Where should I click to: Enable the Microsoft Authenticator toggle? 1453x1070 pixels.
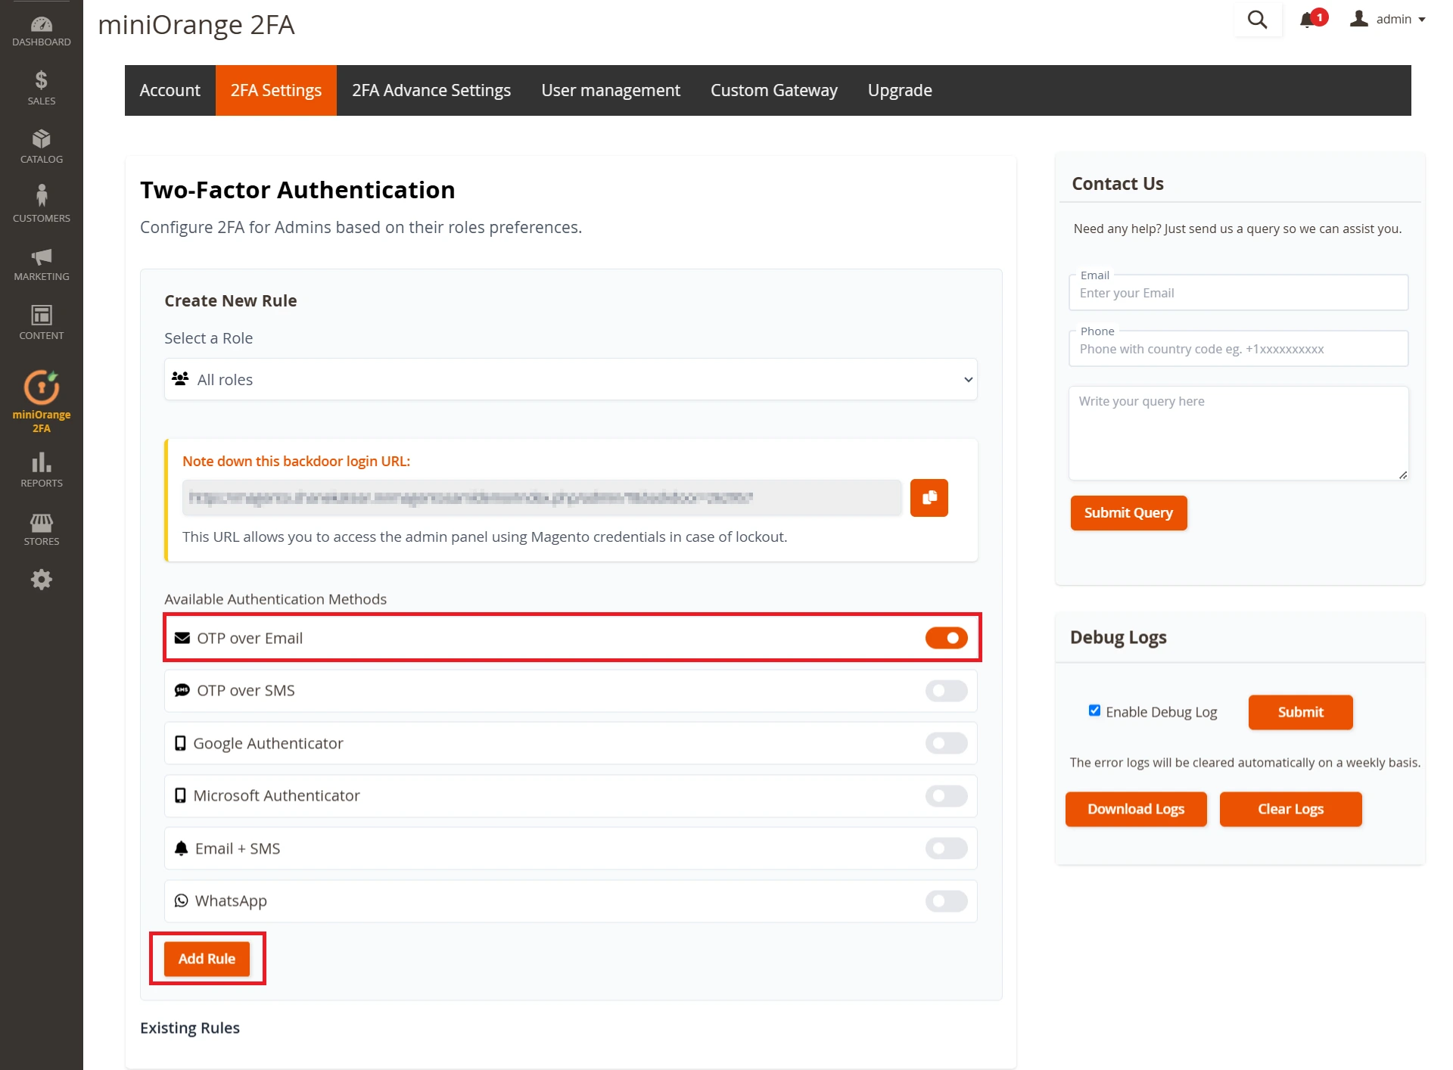coord(946,795)
